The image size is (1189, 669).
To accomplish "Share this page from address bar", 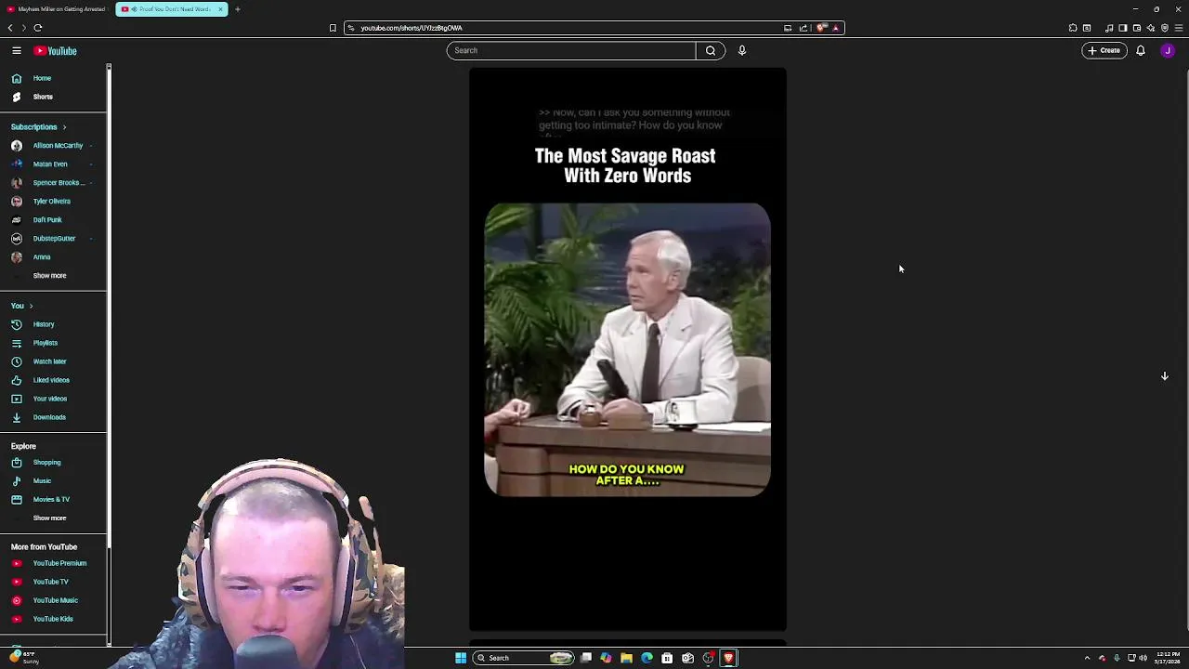I will click(x=804, y=28).
